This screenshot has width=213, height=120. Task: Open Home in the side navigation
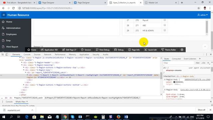pos(9,22)
